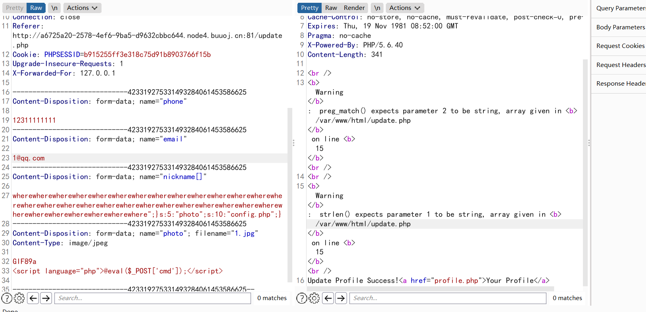646x312 pixels.
Task: Click the Update Profile Success! response line
Action: coord(429,281)
